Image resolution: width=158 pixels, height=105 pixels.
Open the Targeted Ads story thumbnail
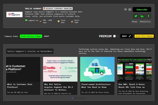134,69
